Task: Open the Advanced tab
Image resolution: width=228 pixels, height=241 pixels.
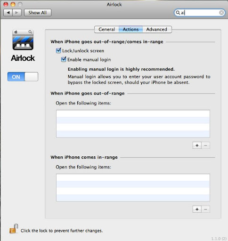Action: [x=157, y=29]
